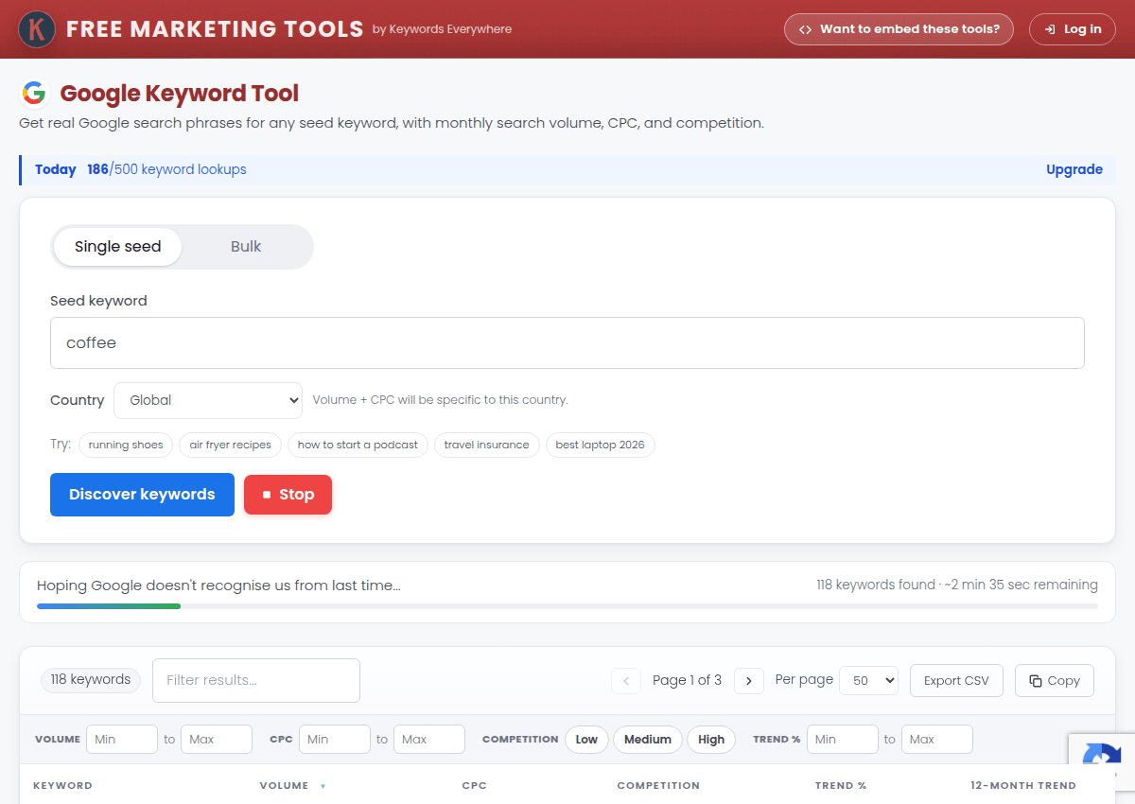Try the "travel insurance" suggestion
The width and height of the screenshot is (1135, 804).
[x=487, y=445]
